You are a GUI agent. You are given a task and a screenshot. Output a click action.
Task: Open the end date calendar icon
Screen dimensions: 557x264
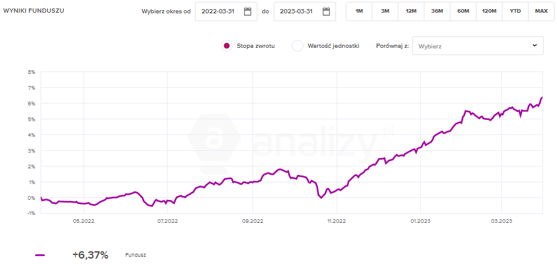[x=326, y=12]
